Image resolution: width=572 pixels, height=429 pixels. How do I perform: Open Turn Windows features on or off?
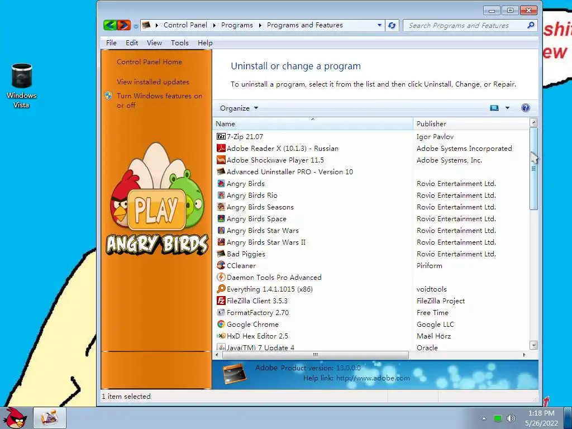click(159, 101)
